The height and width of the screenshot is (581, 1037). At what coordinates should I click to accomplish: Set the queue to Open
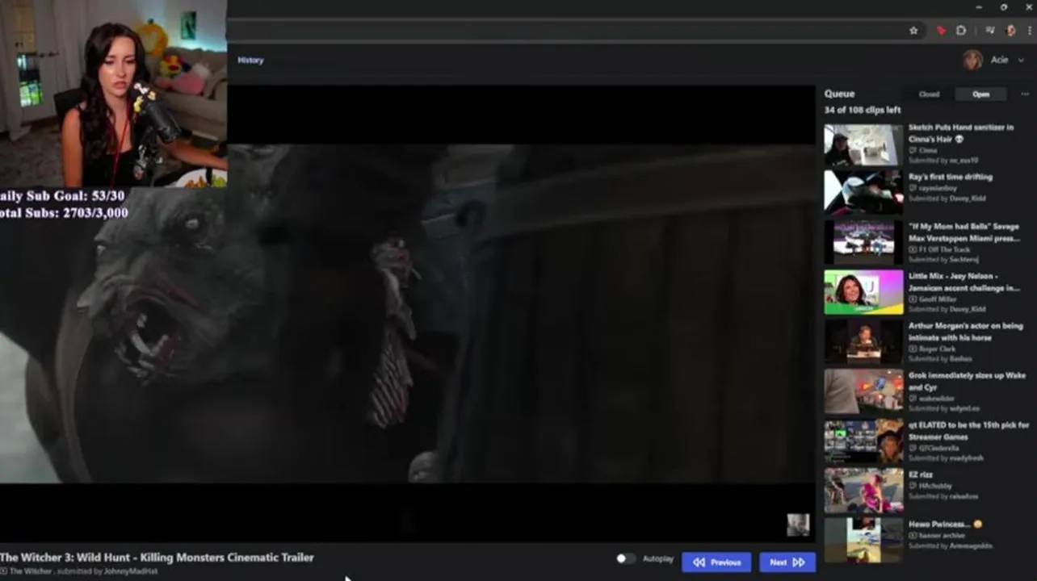click(980, 94)
